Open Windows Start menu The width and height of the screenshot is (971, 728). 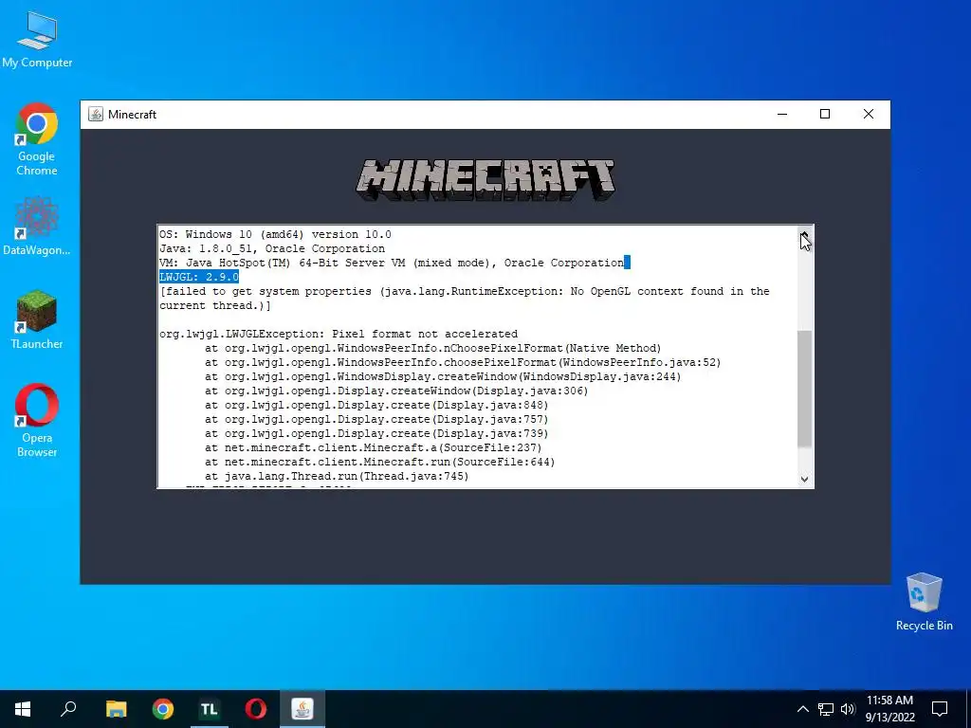(23, 709)
